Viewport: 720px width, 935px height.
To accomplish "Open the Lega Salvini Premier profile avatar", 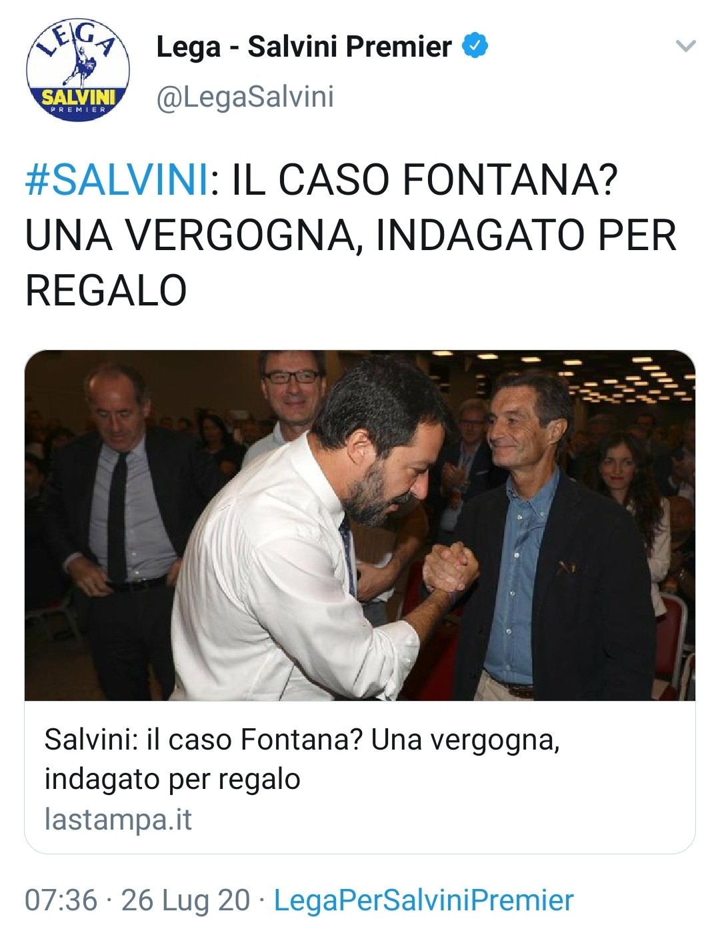I will click(78, 69).
